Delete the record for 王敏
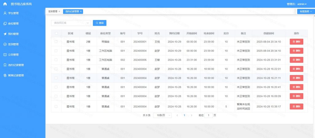Viewport: 315px width, 138px height. (296, 60)
